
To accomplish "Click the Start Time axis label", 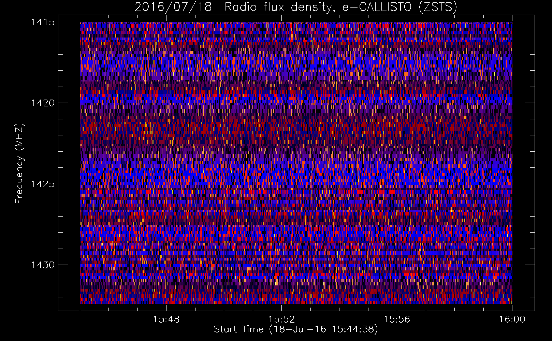I will tap(296, 329).
